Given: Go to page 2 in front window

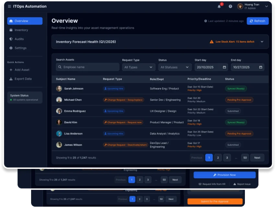Looking at the screenshot, I should point(218,158).
